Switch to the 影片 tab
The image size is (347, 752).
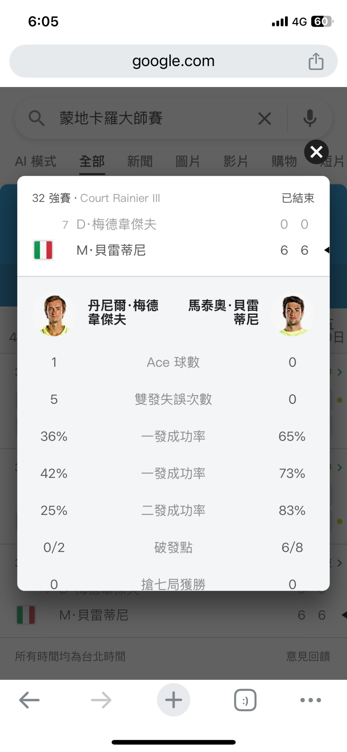236,161
